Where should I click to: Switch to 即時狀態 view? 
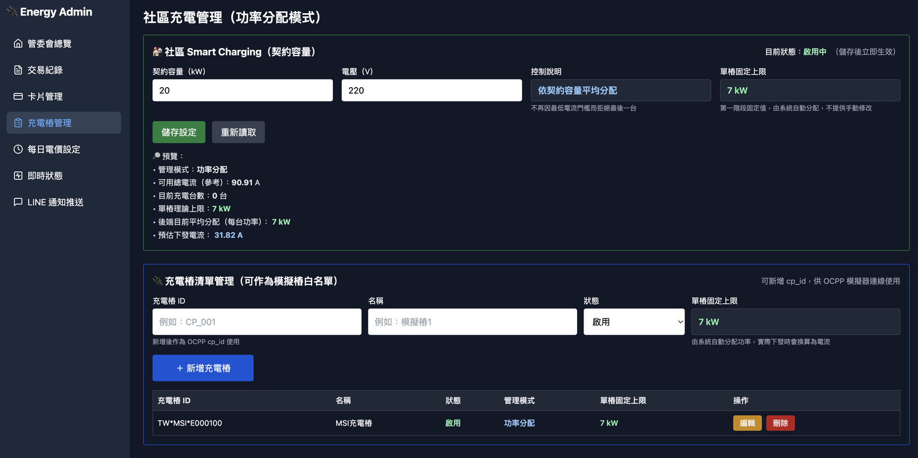coord(64,175)
